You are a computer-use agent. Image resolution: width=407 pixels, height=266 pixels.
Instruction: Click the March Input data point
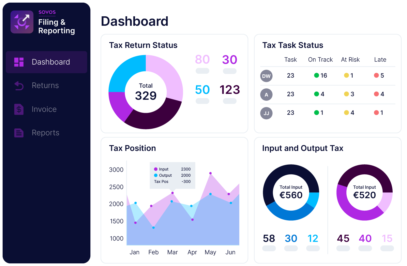pyautogui.click(x=173, y=193)
